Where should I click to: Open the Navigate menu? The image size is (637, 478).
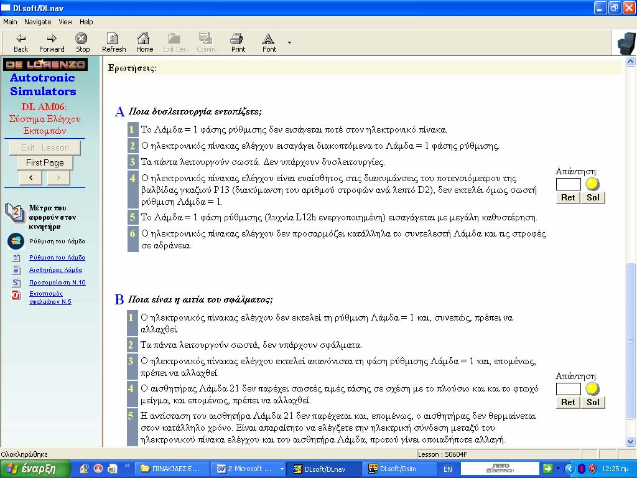pos(38,22)
